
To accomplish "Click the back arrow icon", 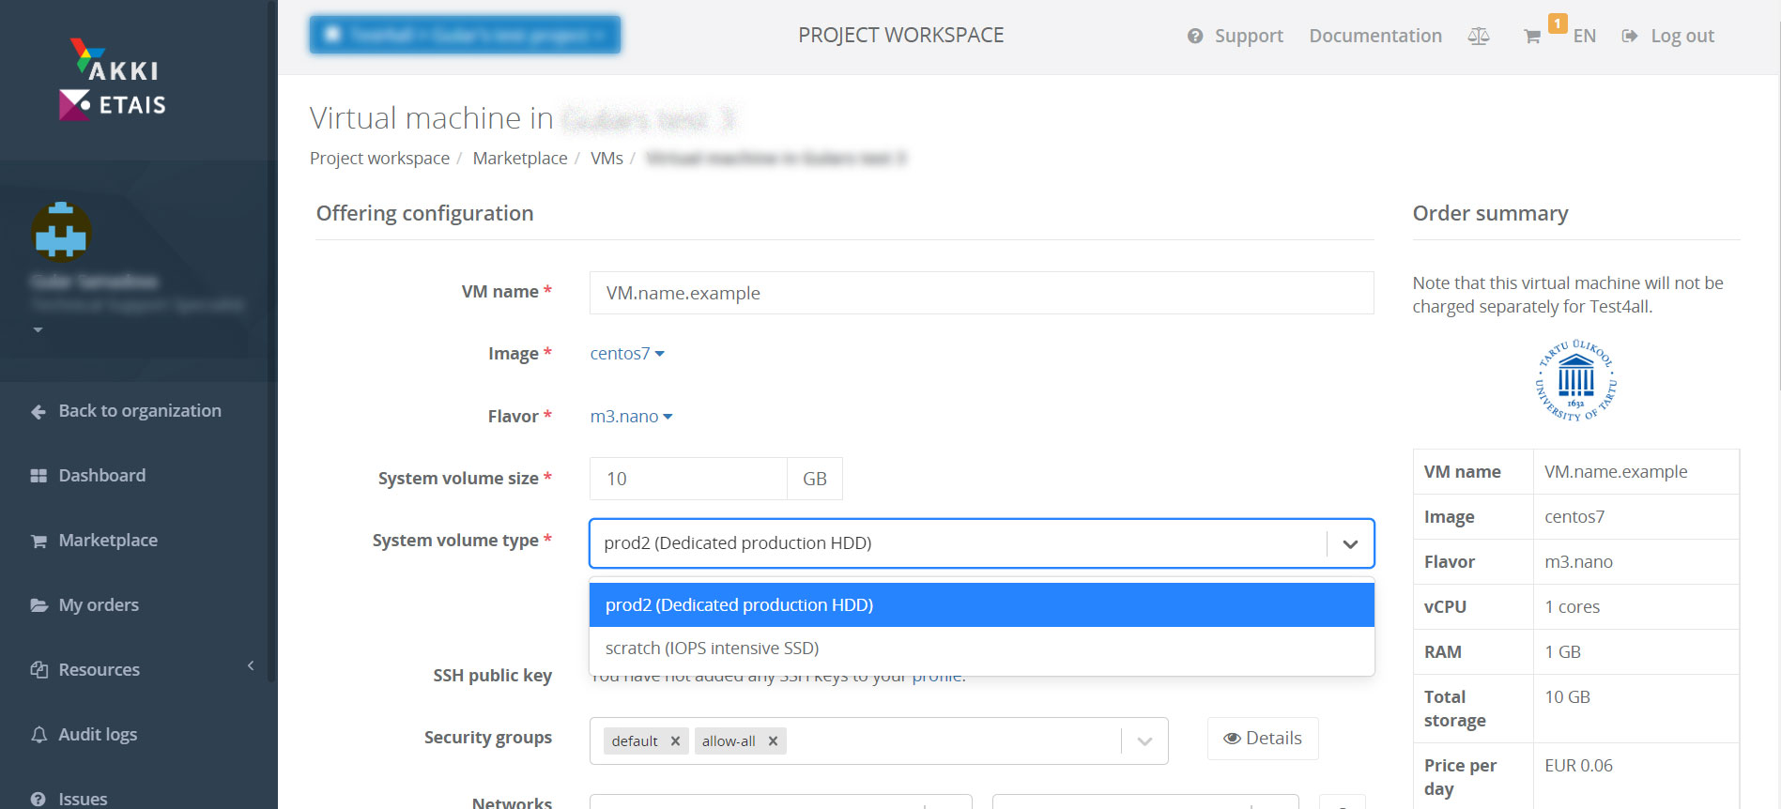I will (x=38, y=412).
